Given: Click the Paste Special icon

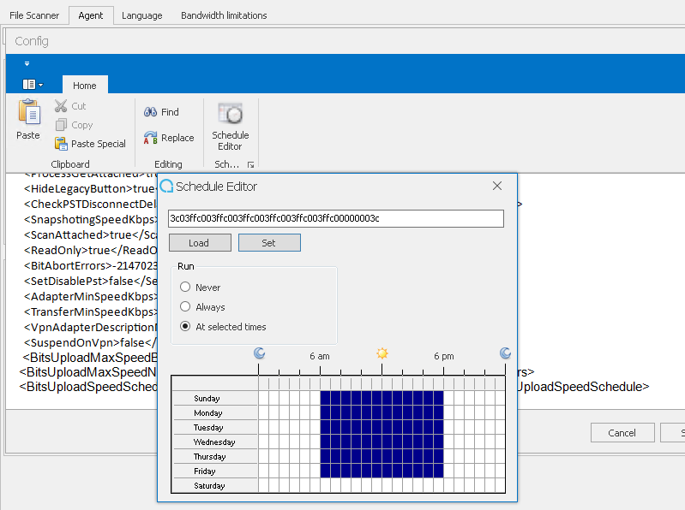Looking at the screenshot, I should tap(61, 144).
